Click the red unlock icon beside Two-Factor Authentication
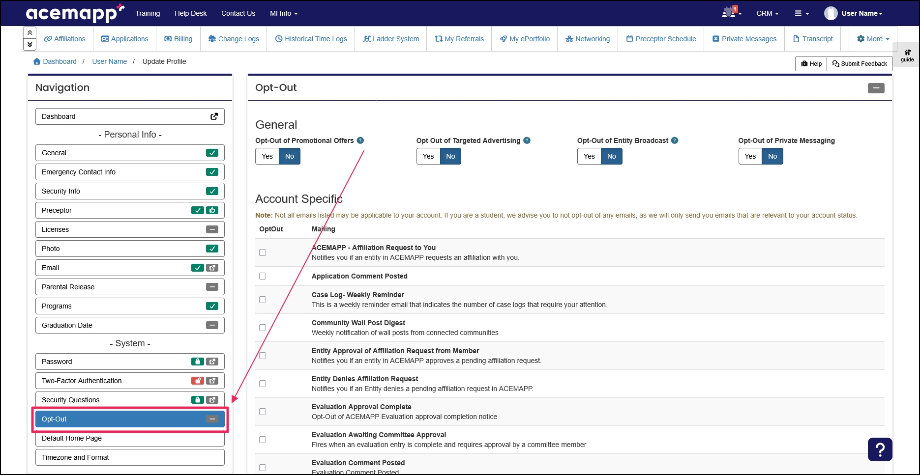 click(x=197, y=380)
